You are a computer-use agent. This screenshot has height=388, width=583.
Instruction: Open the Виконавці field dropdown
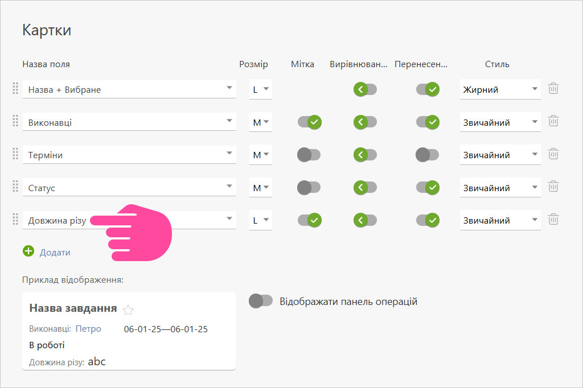coord(129,122)
